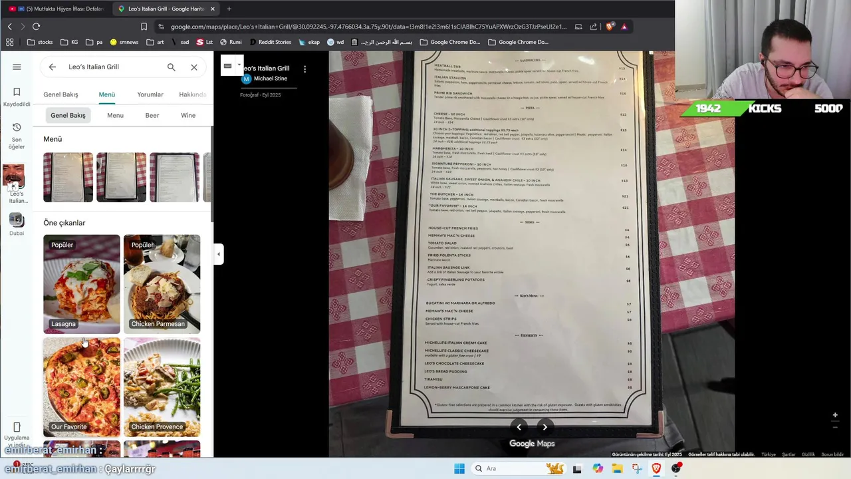Bookmark this page with bookmark icon
This screenshot has width=851, height=479.
click(144, 27)
